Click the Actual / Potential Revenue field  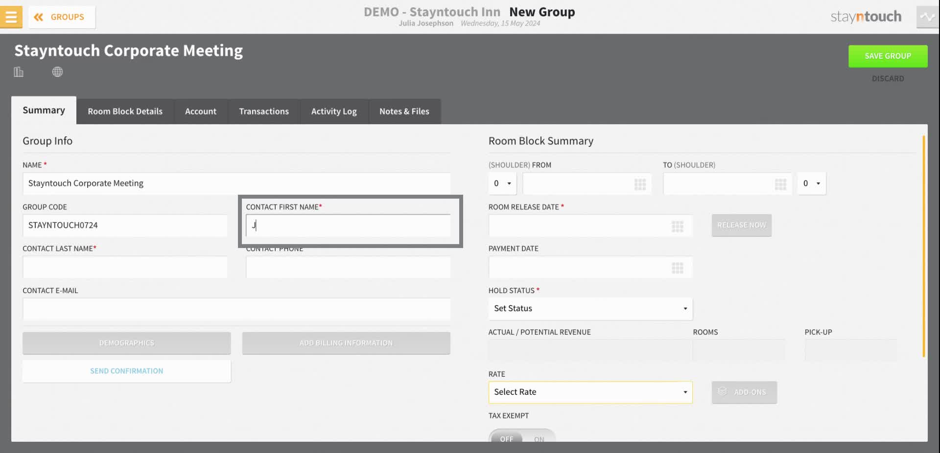[590, 350]
